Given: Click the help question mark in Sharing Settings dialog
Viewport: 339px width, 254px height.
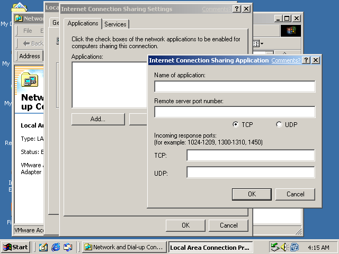Looking at the screenshot, I should [236, 9].
